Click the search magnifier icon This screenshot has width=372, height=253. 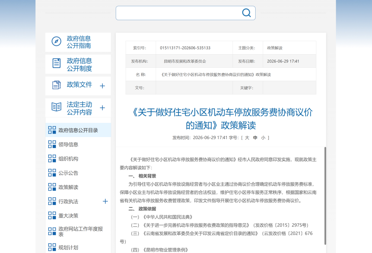tap(246, 13)
